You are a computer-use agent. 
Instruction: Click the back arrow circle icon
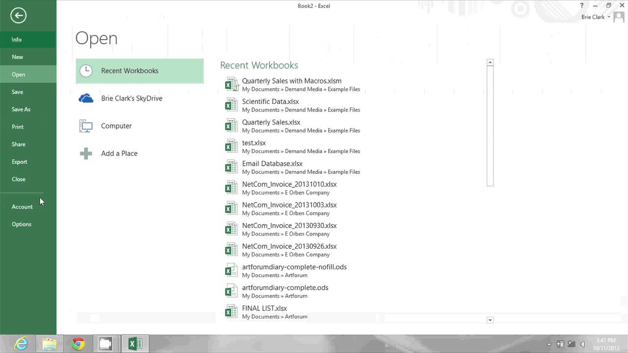click(x=18, y=15)
